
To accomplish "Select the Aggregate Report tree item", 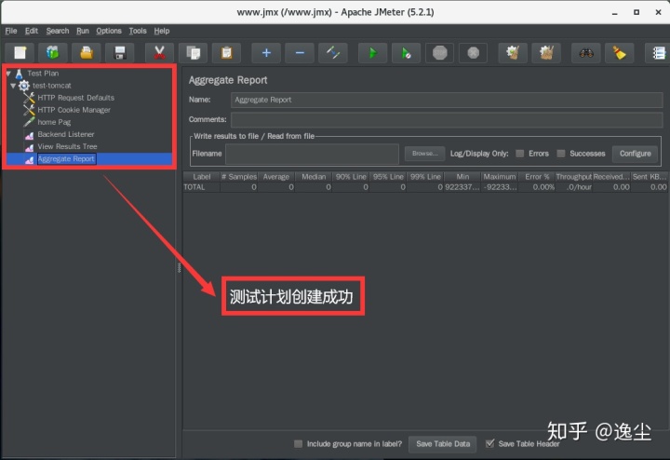I will [66, 159].
